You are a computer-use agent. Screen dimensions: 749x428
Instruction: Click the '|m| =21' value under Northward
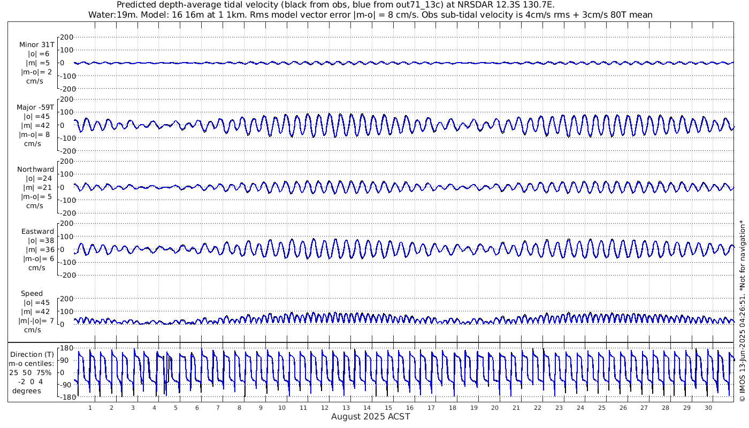tap(36, 188)
